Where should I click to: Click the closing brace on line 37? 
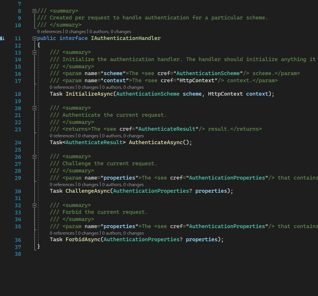pos(39,247)
